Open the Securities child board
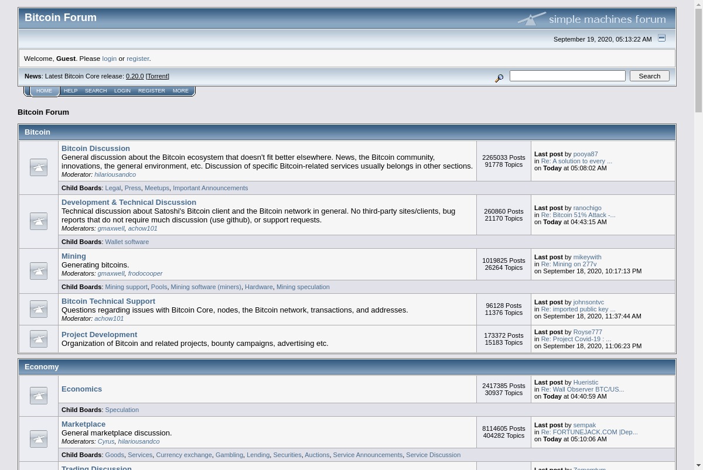 (287, 455)
